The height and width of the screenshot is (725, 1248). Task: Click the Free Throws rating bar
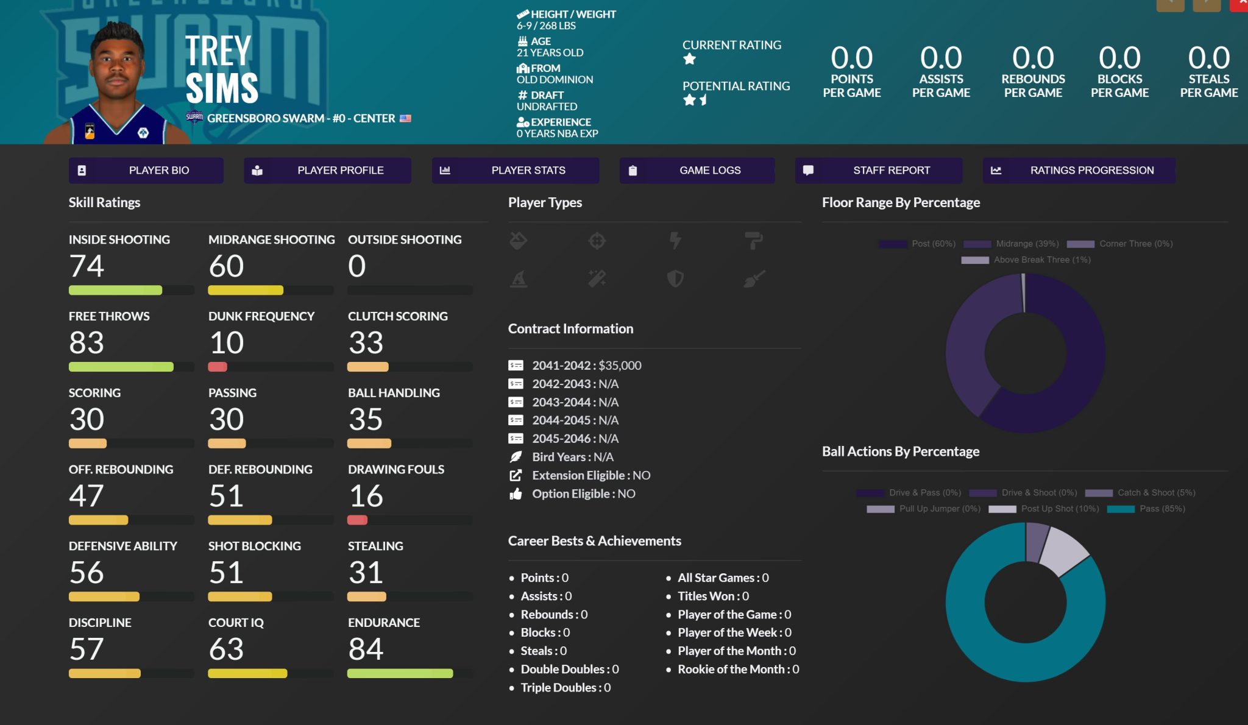121,367
